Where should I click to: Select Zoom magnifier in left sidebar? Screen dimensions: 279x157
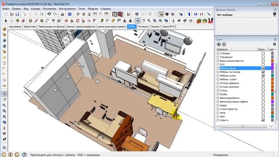[x=4, y=106]
